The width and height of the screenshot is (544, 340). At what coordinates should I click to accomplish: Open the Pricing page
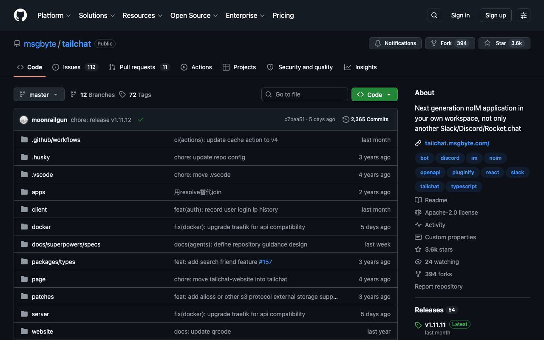pyautogui.click(x=283, y=15)
